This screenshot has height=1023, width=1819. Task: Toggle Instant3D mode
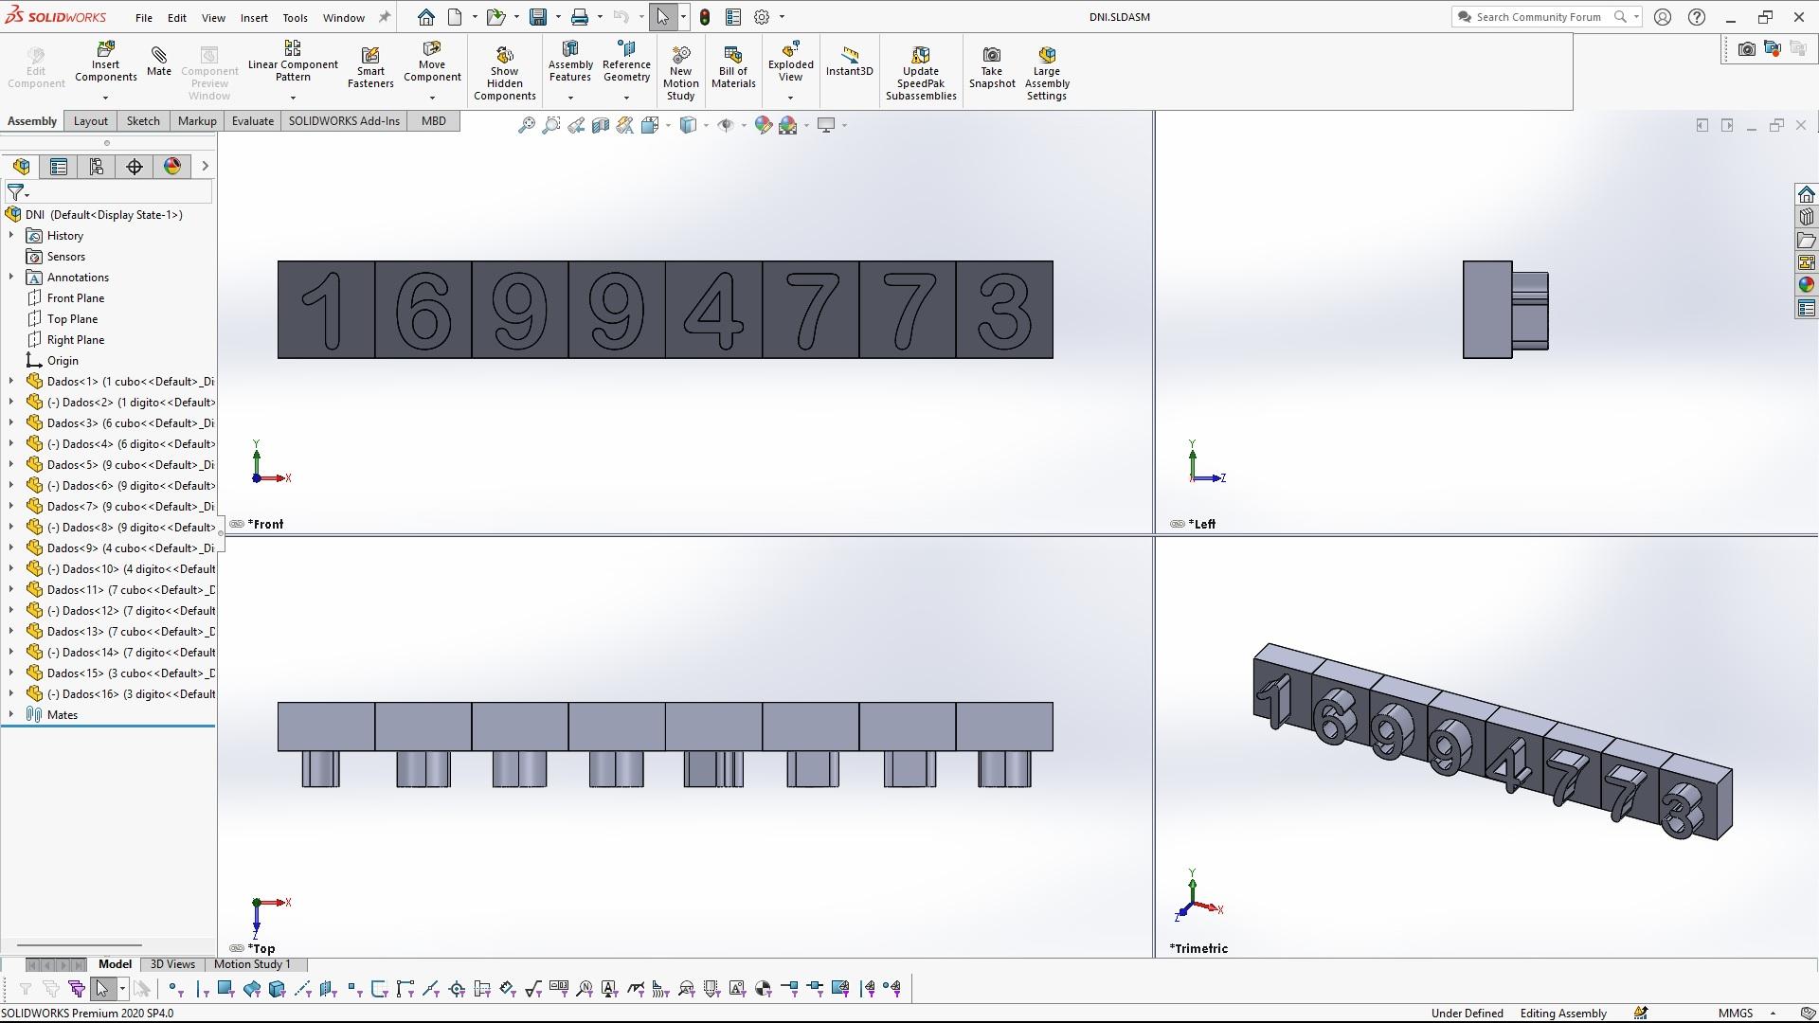849,62
